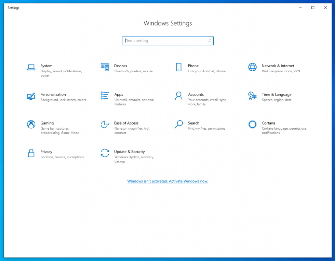Open the Personalization paintbrush icon
335x261 pixels.
pos(31,96)
